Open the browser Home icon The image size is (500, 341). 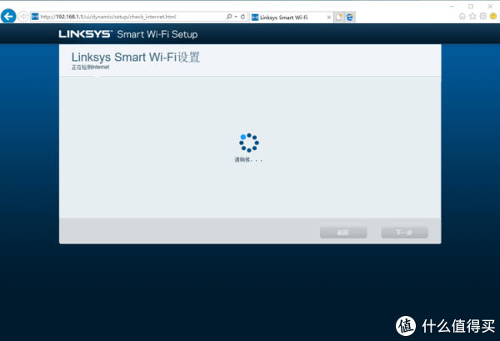[x=462, y=17]
